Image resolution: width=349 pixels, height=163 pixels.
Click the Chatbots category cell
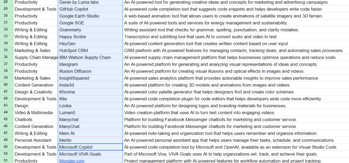(x=36, y=119)
